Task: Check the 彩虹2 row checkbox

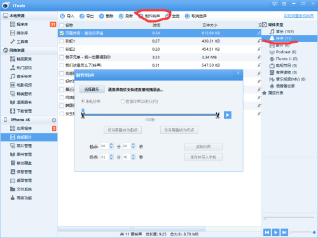Action: pyautogui.click(x=62, y=49)
